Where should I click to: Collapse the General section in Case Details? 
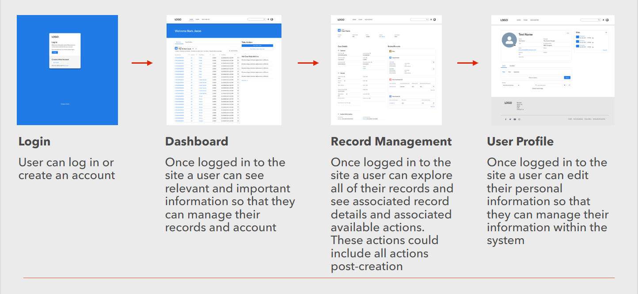point(339,50)
